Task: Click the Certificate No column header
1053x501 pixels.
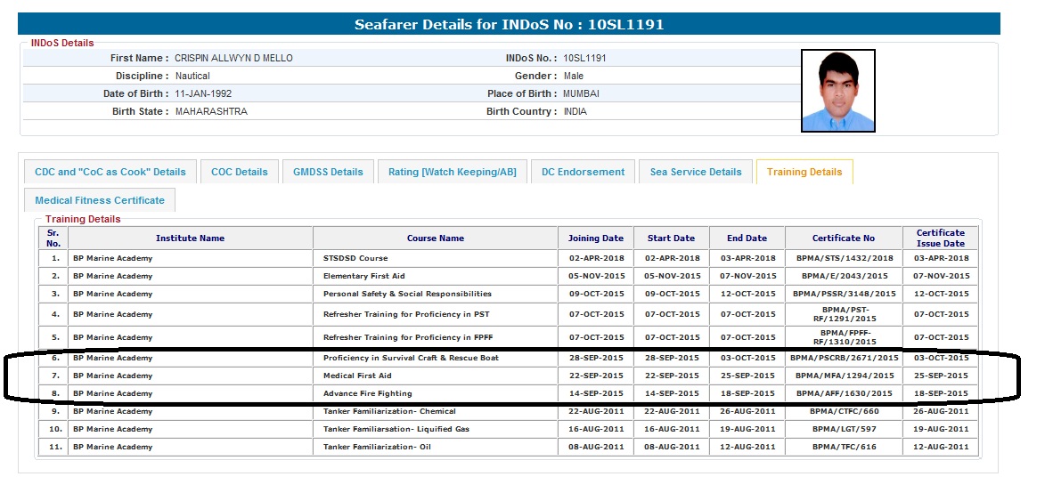Action: pos(843,238)
